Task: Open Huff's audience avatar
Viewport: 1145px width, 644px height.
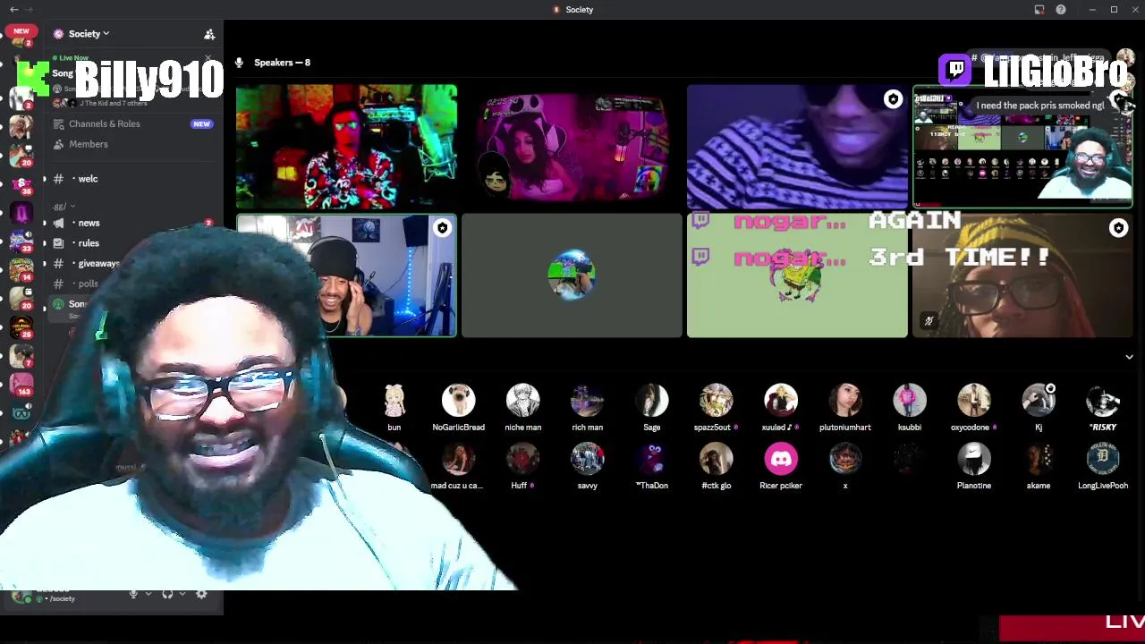Action: click(x=523, y=459)
